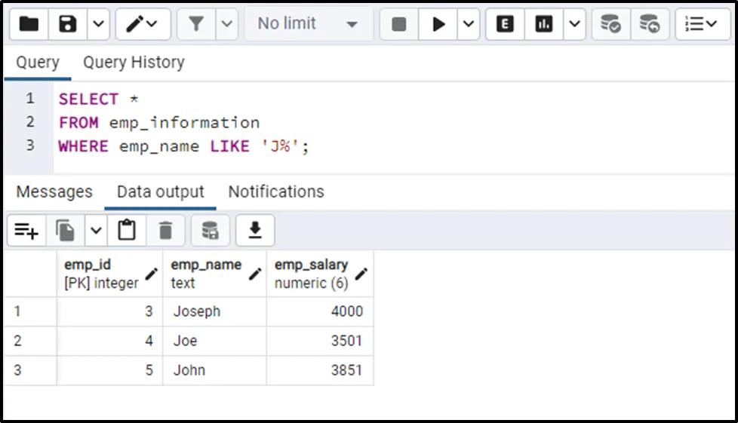Switch to the Query History tab
738x423 pixels.
[x=134, y=63]
